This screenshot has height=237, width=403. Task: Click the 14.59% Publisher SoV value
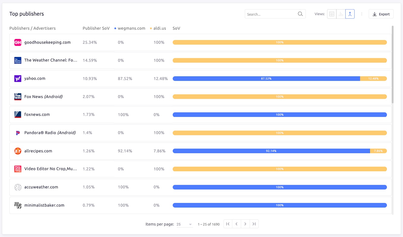tap(90, 60)
